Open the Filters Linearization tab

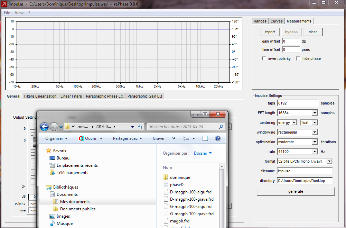point(40,96)
